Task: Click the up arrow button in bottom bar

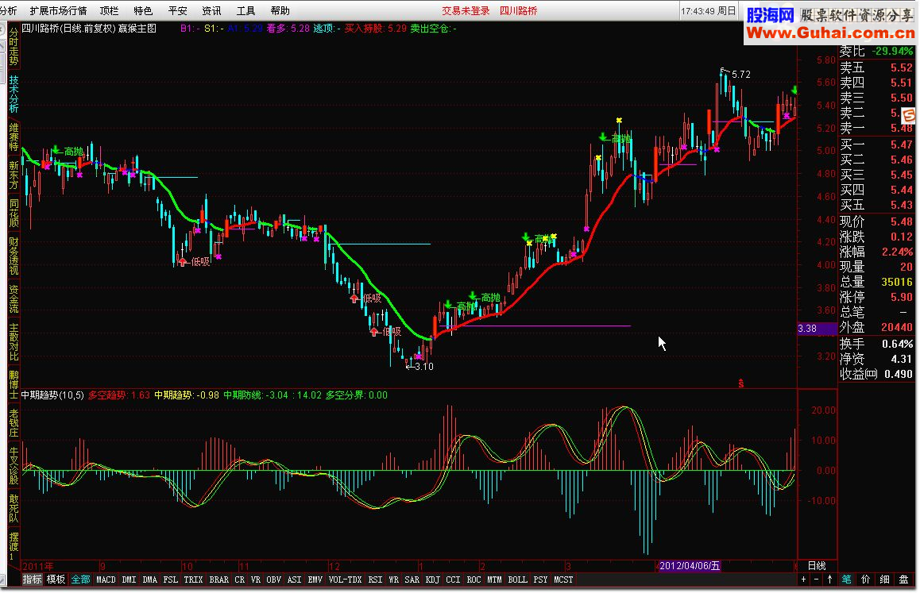Action: click(x=829, y=580)
